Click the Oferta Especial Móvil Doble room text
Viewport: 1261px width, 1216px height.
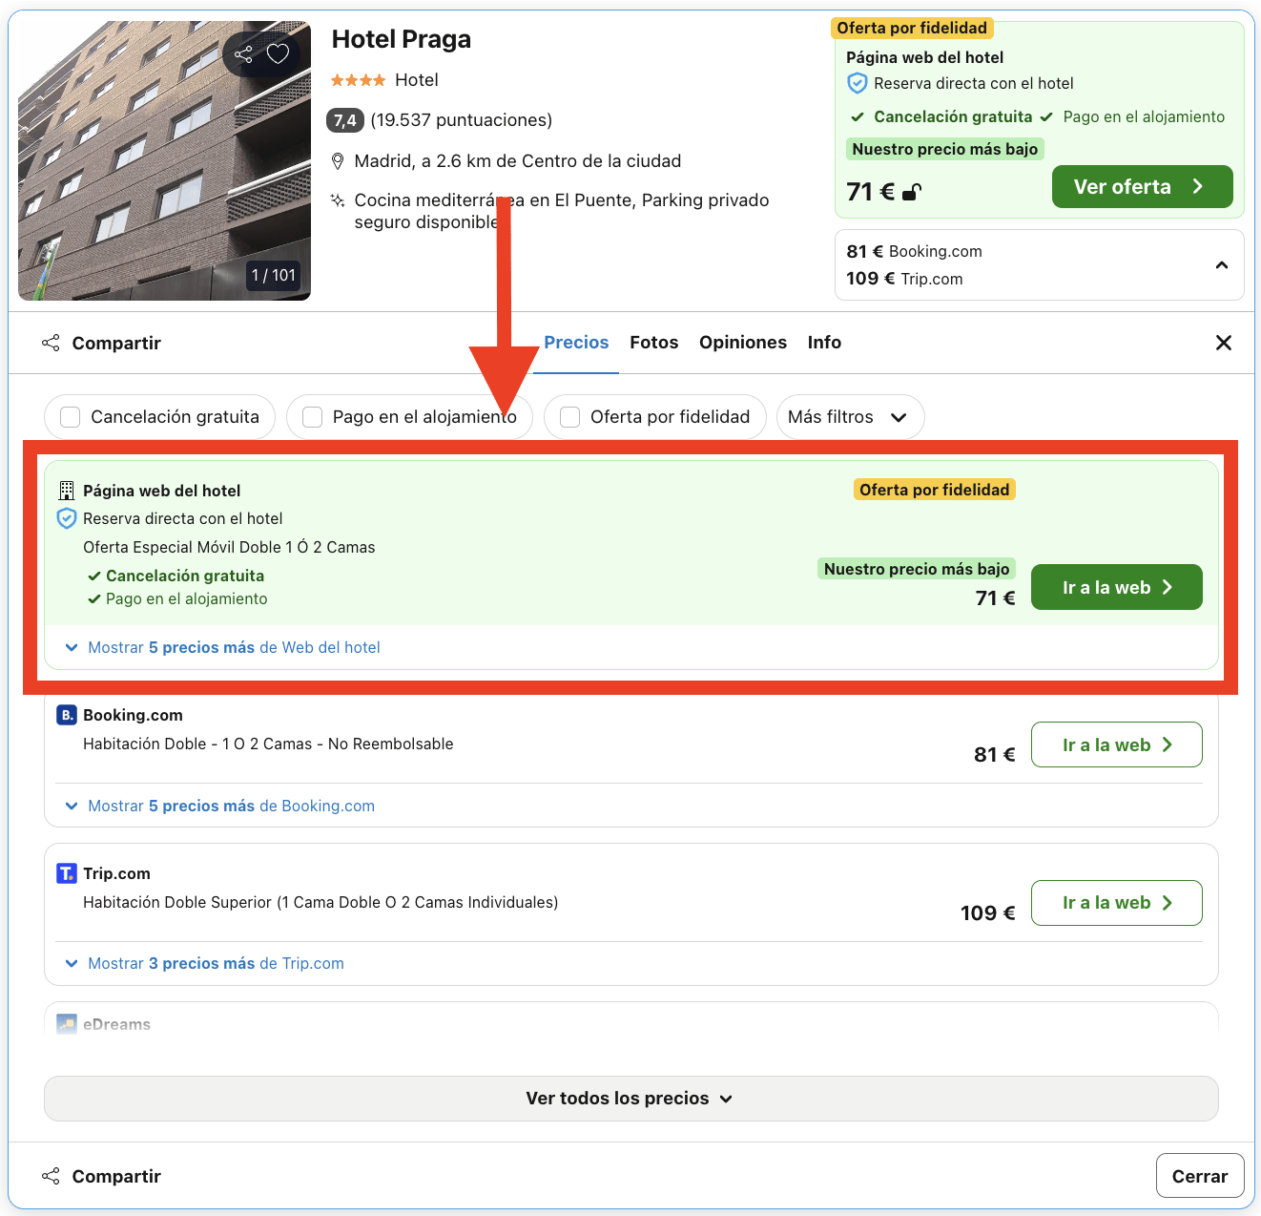click(x=229, y=547)
